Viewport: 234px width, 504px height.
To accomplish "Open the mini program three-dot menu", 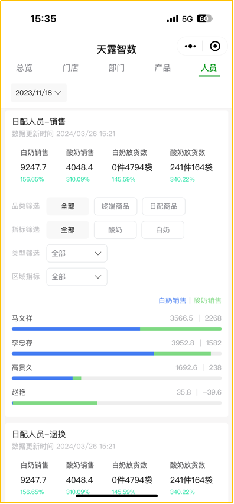I will 190,46.
